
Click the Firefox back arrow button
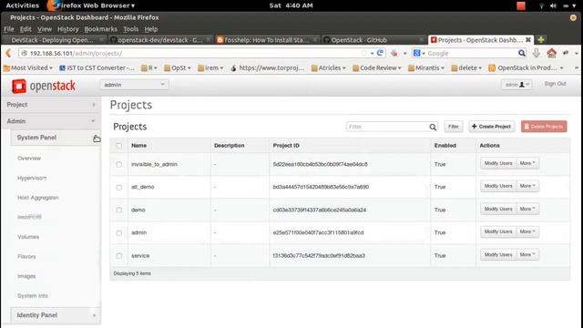8,53
